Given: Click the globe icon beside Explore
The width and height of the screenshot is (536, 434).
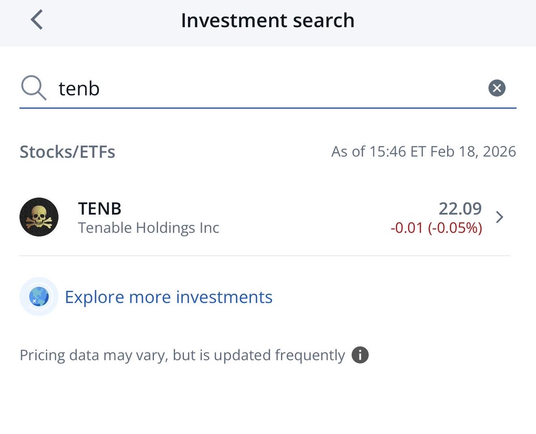Looking at the screenshot, I should point(39,297).
